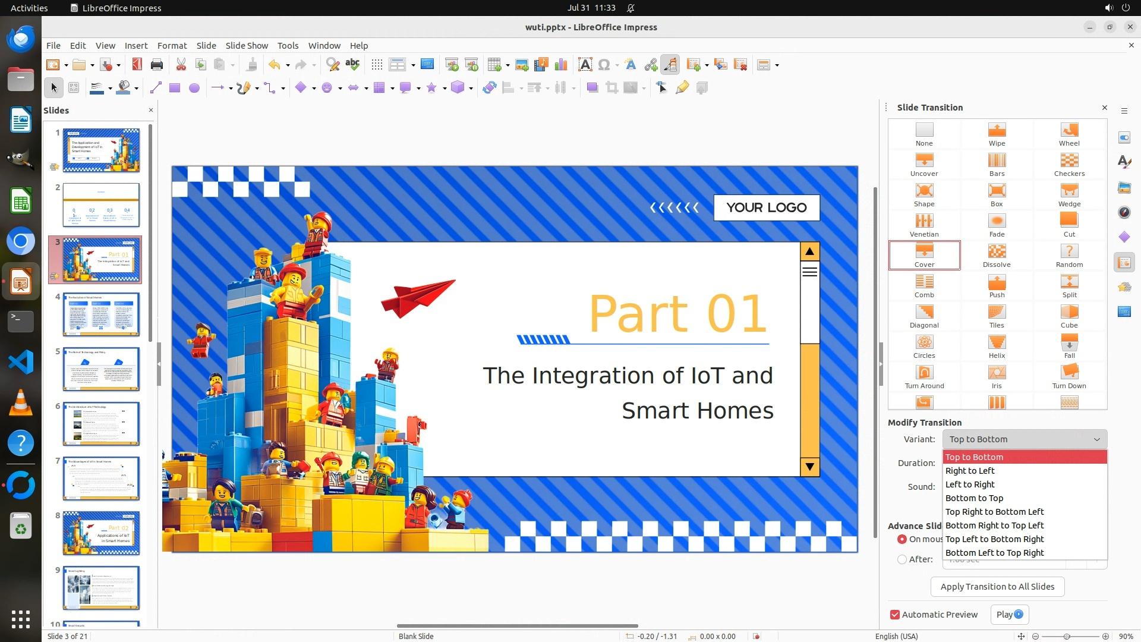
Task: Click the Insert Text Box icon
Action: point(585,65)
